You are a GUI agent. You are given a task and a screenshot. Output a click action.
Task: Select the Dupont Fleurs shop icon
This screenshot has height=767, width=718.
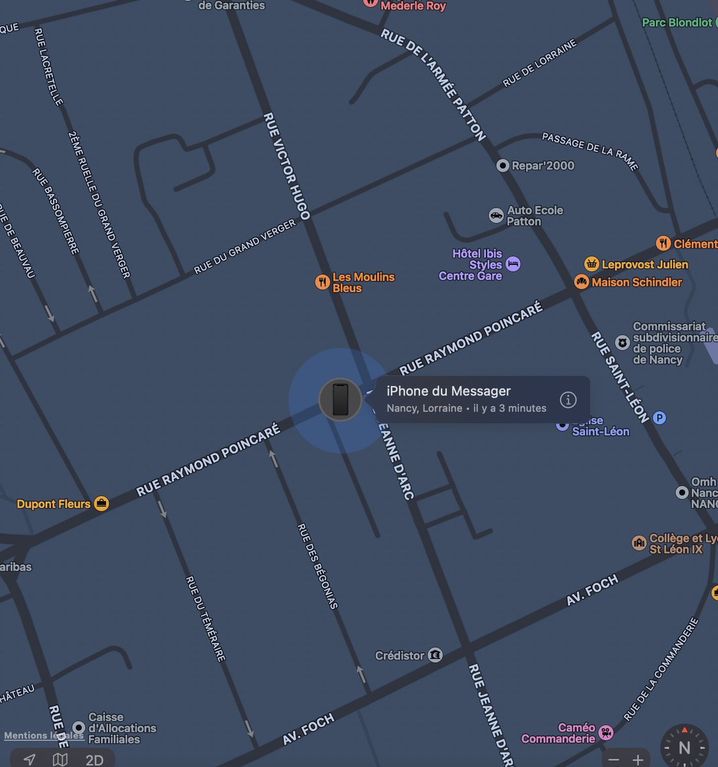(102, 504)
